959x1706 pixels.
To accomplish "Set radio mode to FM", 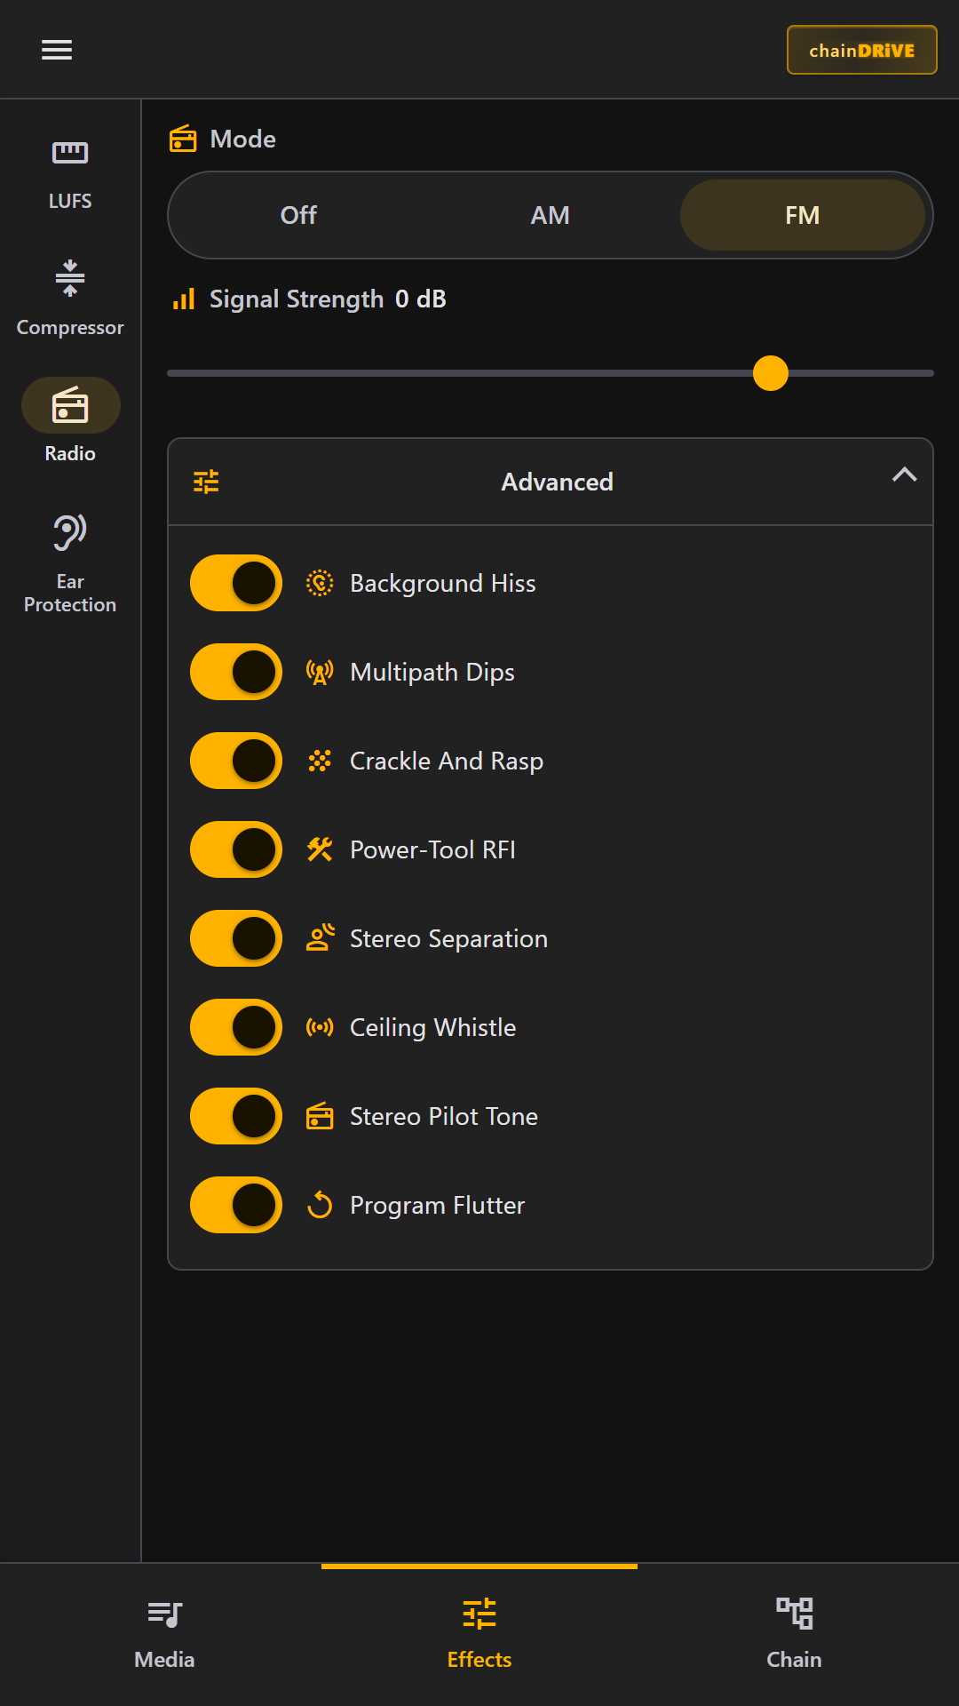I will [x=803, y=215].
